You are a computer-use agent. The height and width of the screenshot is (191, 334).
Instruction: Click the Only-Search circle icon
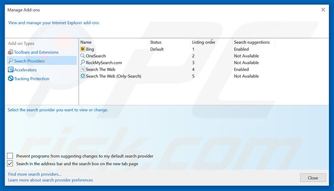(x=82, y=76)
